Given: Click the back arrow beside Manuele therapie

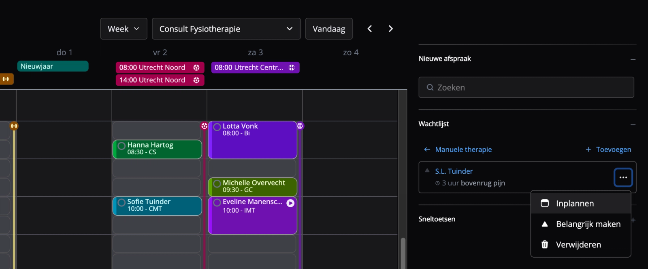Looking at the screenshot, I should (427, 149).
